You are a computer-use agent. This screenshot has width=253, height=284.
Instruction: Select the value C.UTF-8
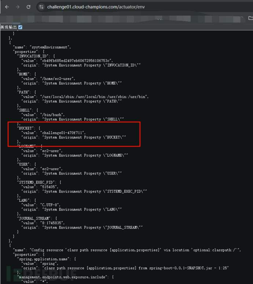click(49, 205)
